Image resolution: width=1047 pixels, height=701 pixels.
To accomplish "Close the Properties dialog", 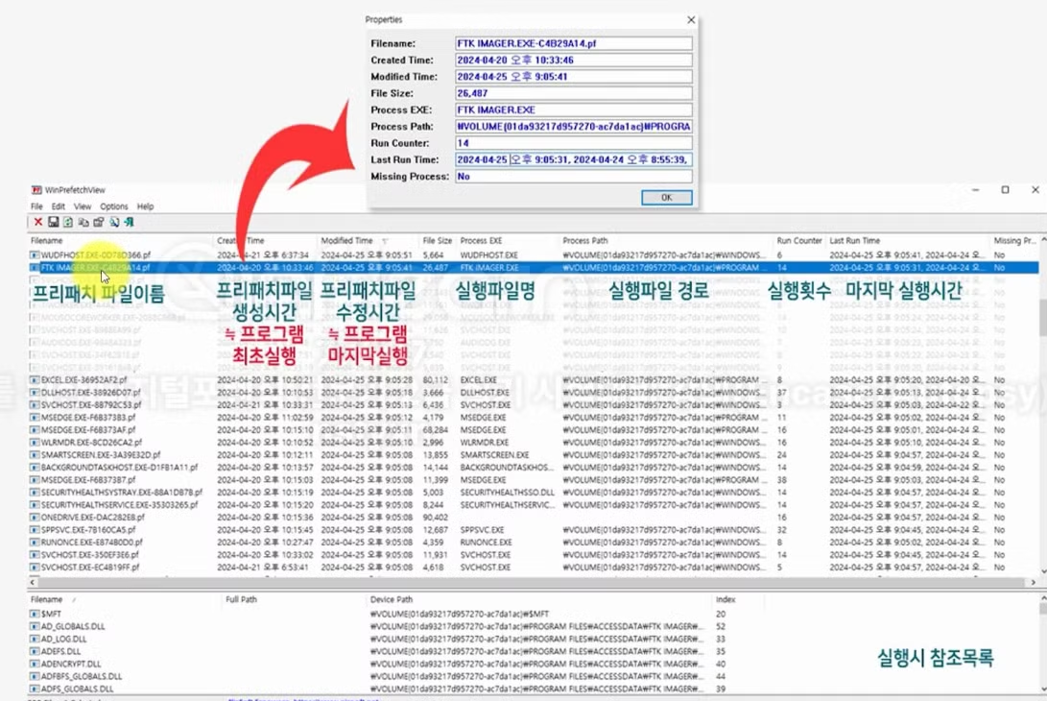I will coord(691,20).
